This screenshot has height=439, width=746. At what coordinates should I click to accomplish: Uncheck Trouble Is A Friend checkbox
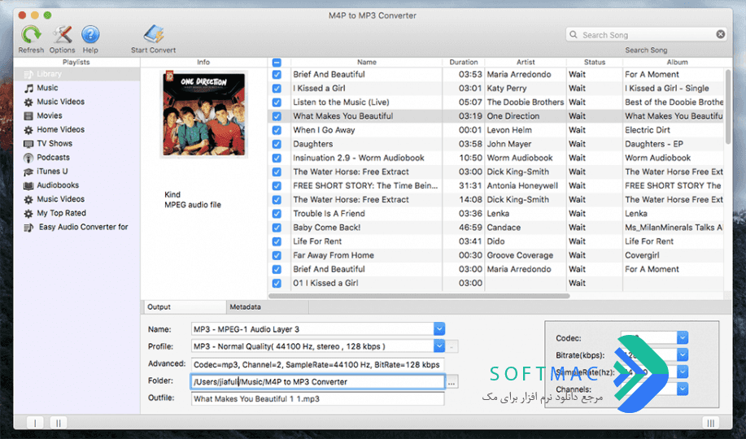click(x=277, y=214)
